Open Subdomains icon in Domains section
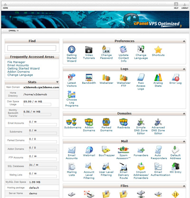This screenshot has height=198, width=190. pos(72,122)
